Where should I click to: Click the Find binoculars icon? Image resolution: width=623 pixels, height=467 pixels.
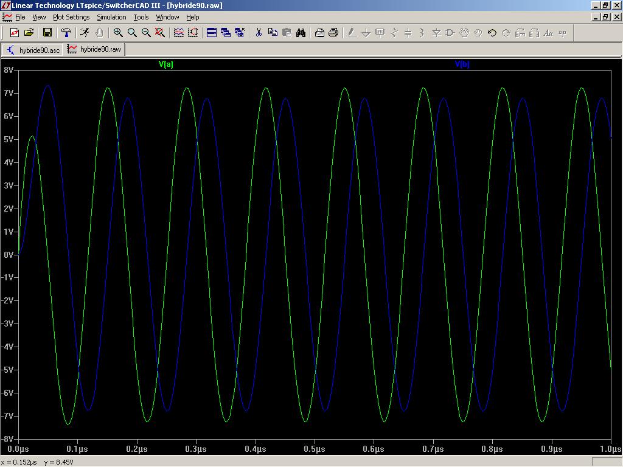(x=301, y=33)
